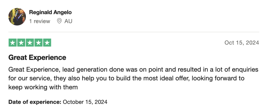Click the second green rating star
The image size is (268, 111).
pyautogui.click(x=21, y=43)
